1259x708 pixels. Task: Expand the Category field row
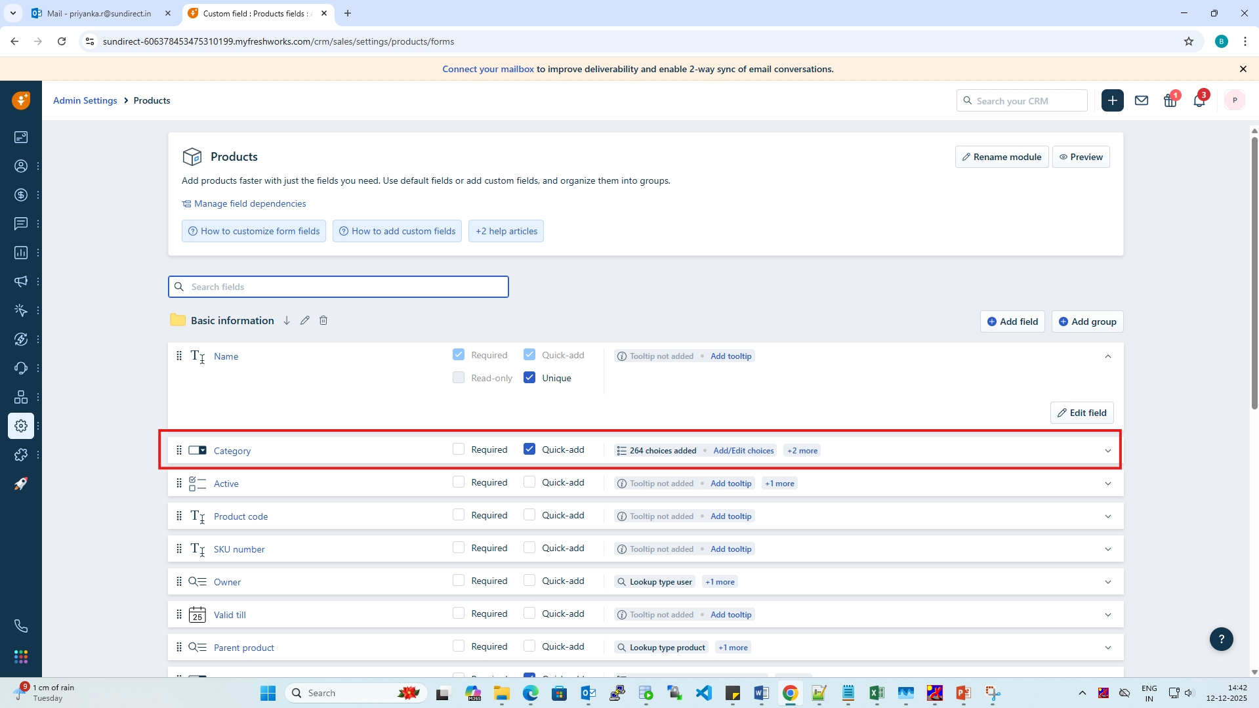coord(1108,451)
